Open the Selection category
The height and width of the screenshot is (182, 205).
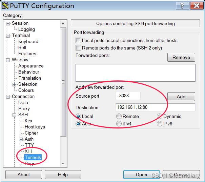pos(28,84)
